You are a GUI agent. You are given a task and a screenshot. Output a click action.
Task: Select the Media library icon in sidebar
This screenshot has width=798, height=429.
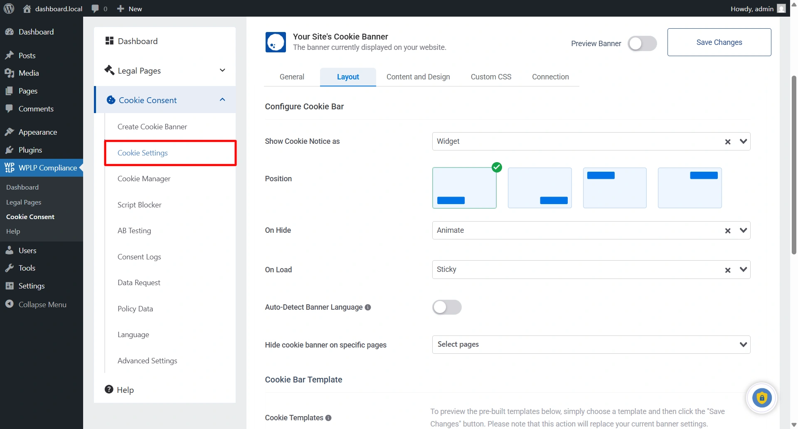pos(10,73)
